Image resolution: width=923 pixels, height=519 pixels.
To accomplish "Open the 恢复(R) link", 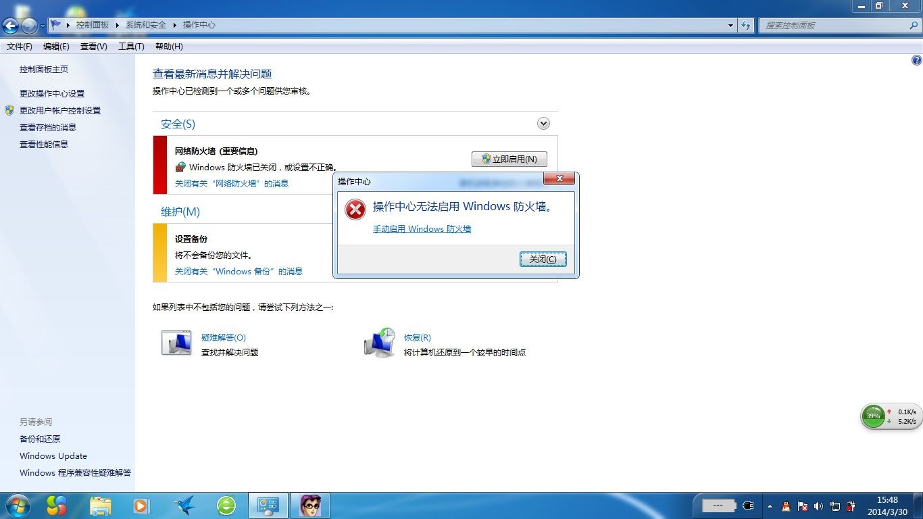I will point(418,337).
